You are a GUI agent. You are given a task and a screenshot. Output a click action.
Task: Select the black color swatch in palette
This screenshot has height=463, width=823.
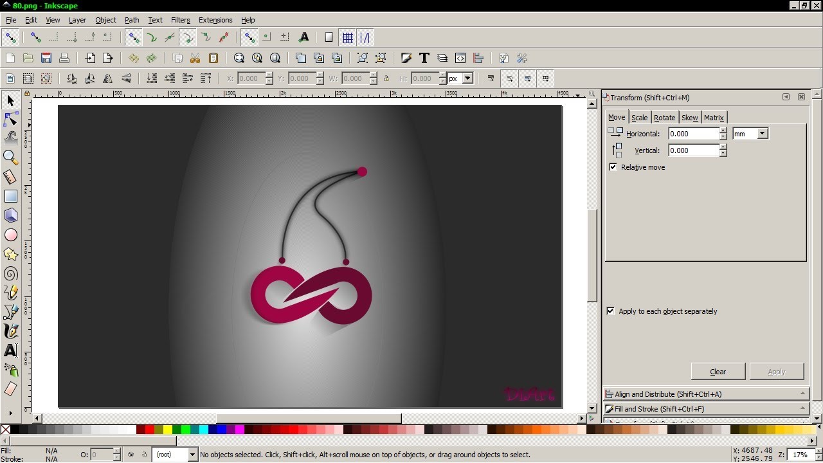(14, 430)
